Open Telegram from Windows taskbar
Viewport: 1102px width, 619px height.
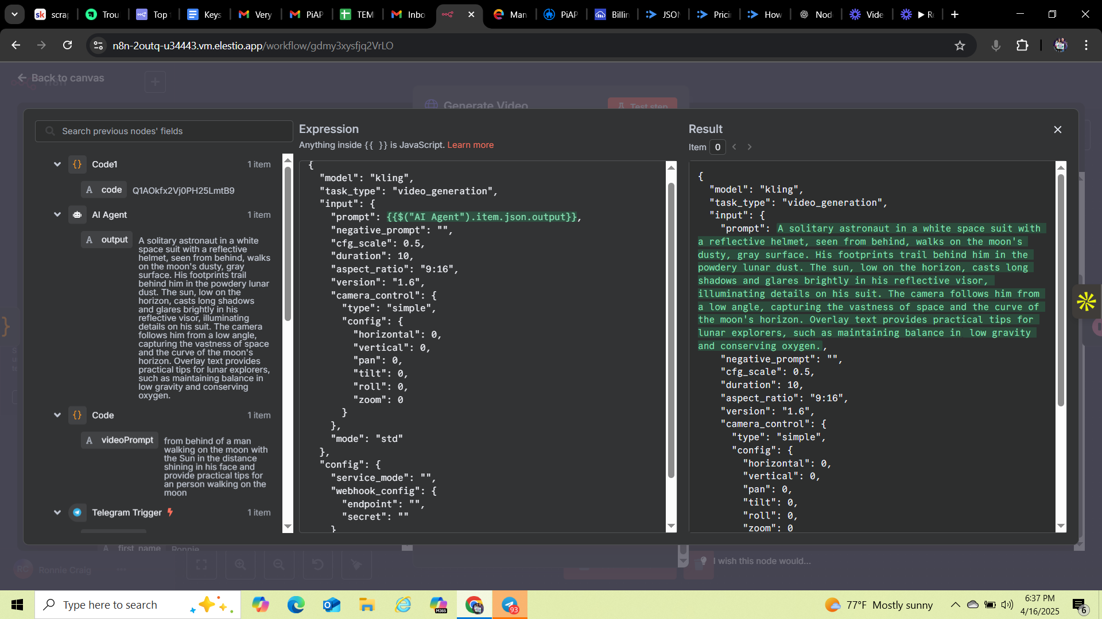pos(510,605)
